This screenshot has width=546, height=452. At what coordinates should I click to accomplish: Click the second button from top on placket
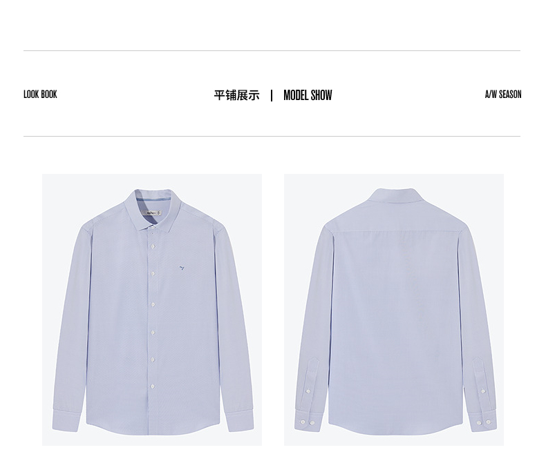click(153, 274)
